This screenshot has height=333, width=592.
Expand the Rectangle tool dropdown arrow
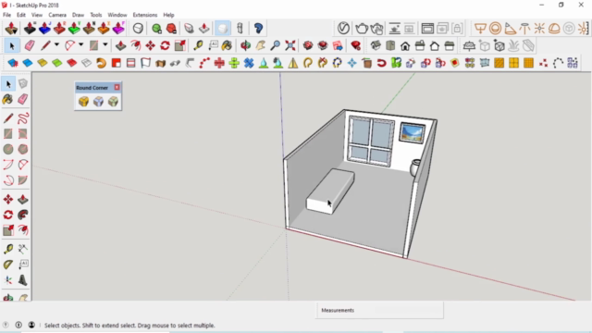[105, 45]
